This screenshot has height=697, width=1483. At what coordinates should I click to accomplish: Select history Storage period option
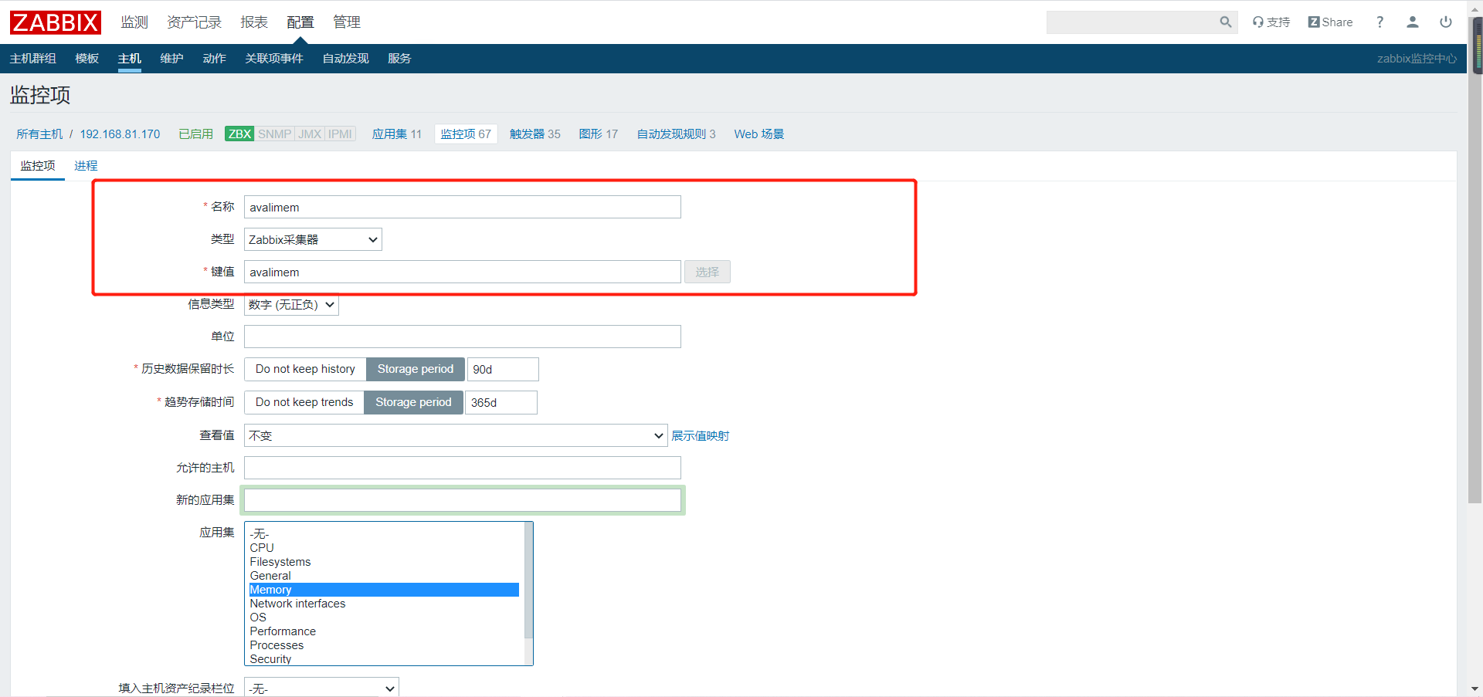416,369
